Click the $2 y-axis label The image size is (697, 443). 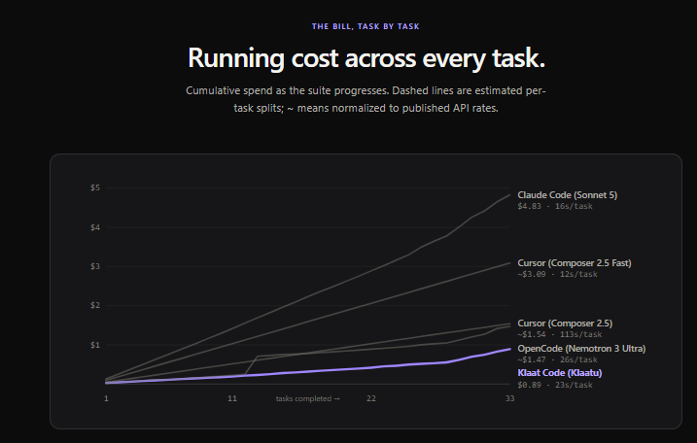(x=95, y=306)
